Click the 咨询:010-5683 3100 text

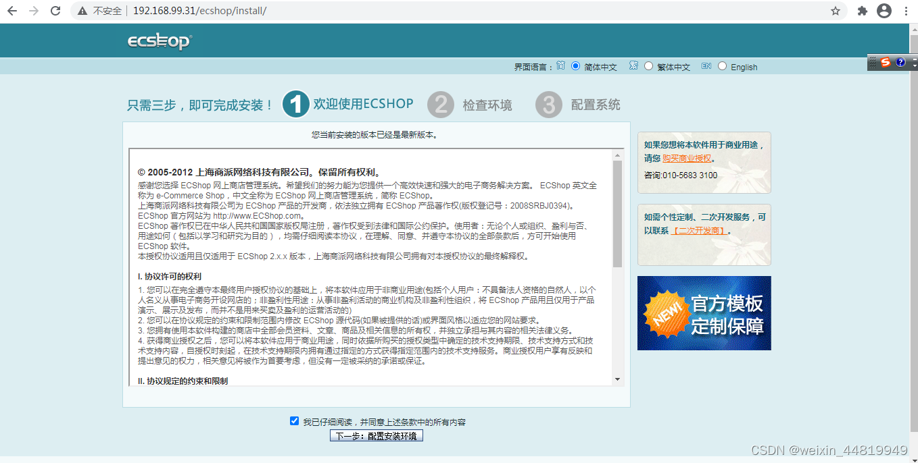[681, 175]
